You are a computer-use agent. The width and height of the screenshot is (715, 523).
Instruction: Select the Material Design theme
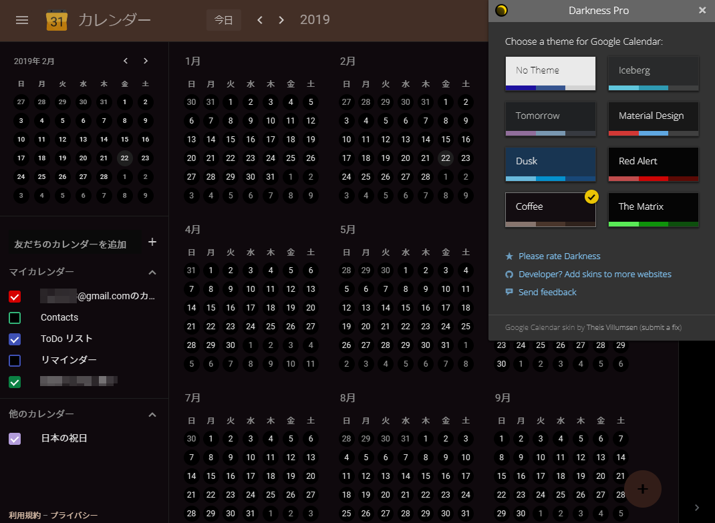[654, 119]
